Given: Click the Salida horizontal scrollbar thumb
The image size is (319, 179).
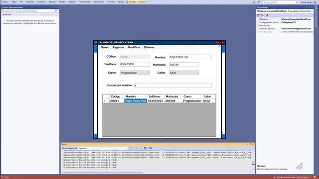Looking at the screenshot, I should [x=103, y=173].
